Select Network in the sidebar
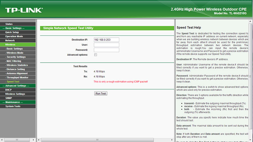 click(10, 40)
